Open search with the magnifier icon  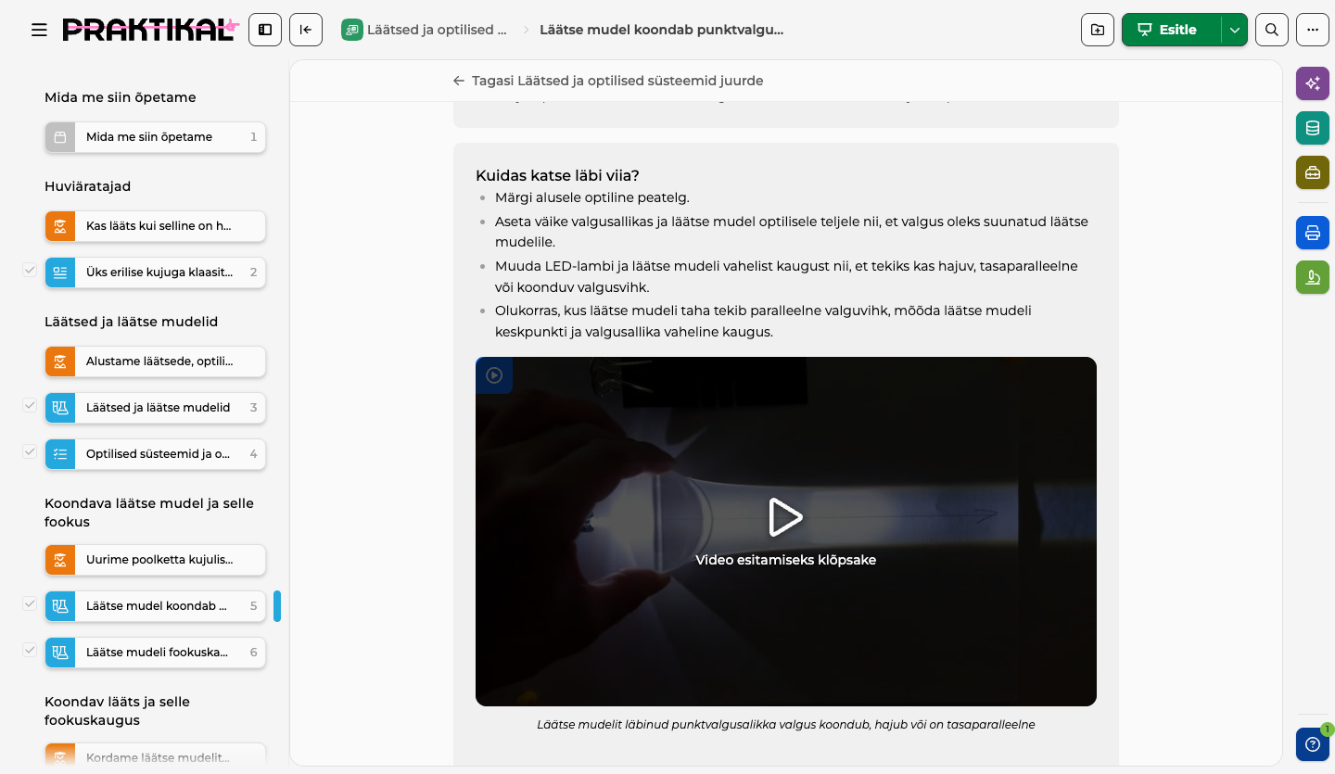(x=1272, y=30)
